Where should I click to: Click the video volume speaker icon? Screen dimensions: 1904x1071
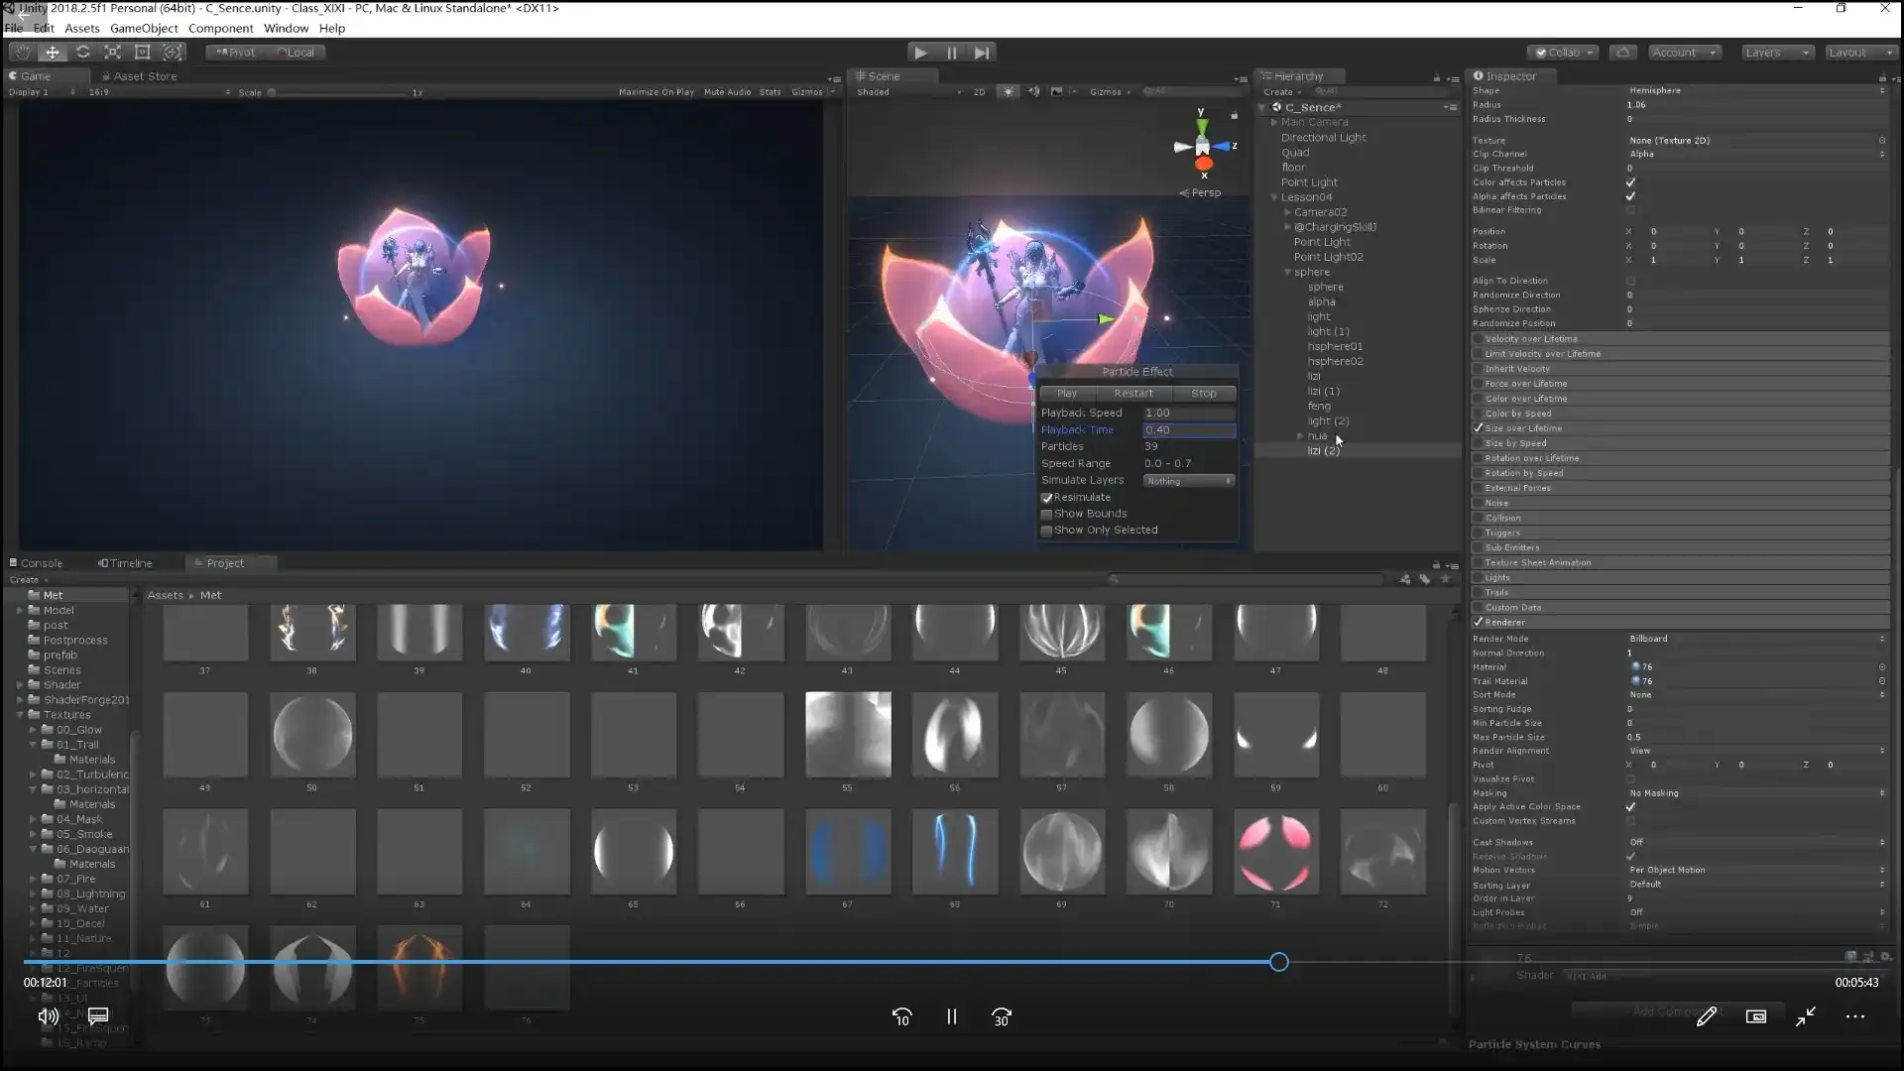pos(48,1016)
